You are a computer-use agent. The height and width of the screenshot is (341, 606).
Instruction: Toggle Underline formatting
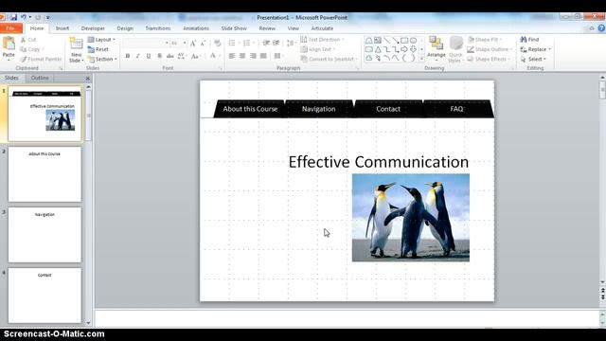(149, 56)
